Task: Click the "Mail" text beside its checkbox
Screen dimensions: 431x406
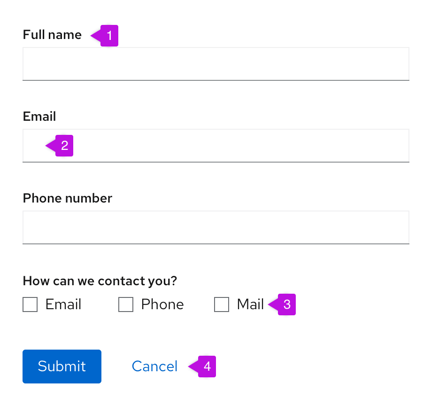Action: pos(250,304)
